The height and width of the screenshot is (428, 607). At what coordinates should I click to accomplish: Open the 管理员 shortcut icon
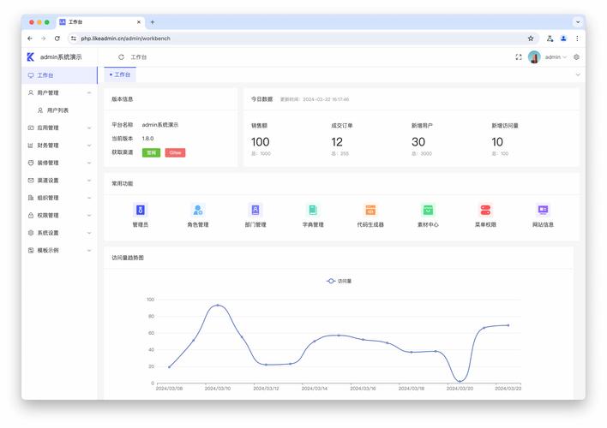[x=141, y=210]
